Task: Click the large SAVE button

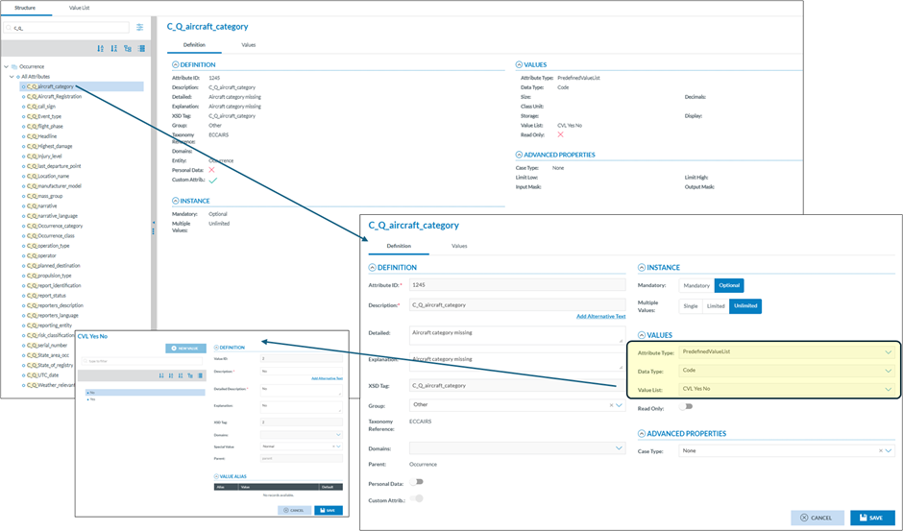Action: tap(871, 518)
